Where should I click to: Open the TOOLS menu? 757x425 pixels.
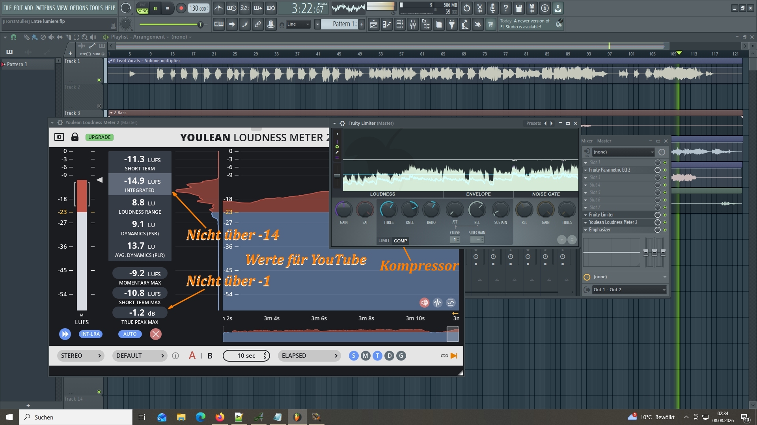pyautogui.click(x=96, y=8)
